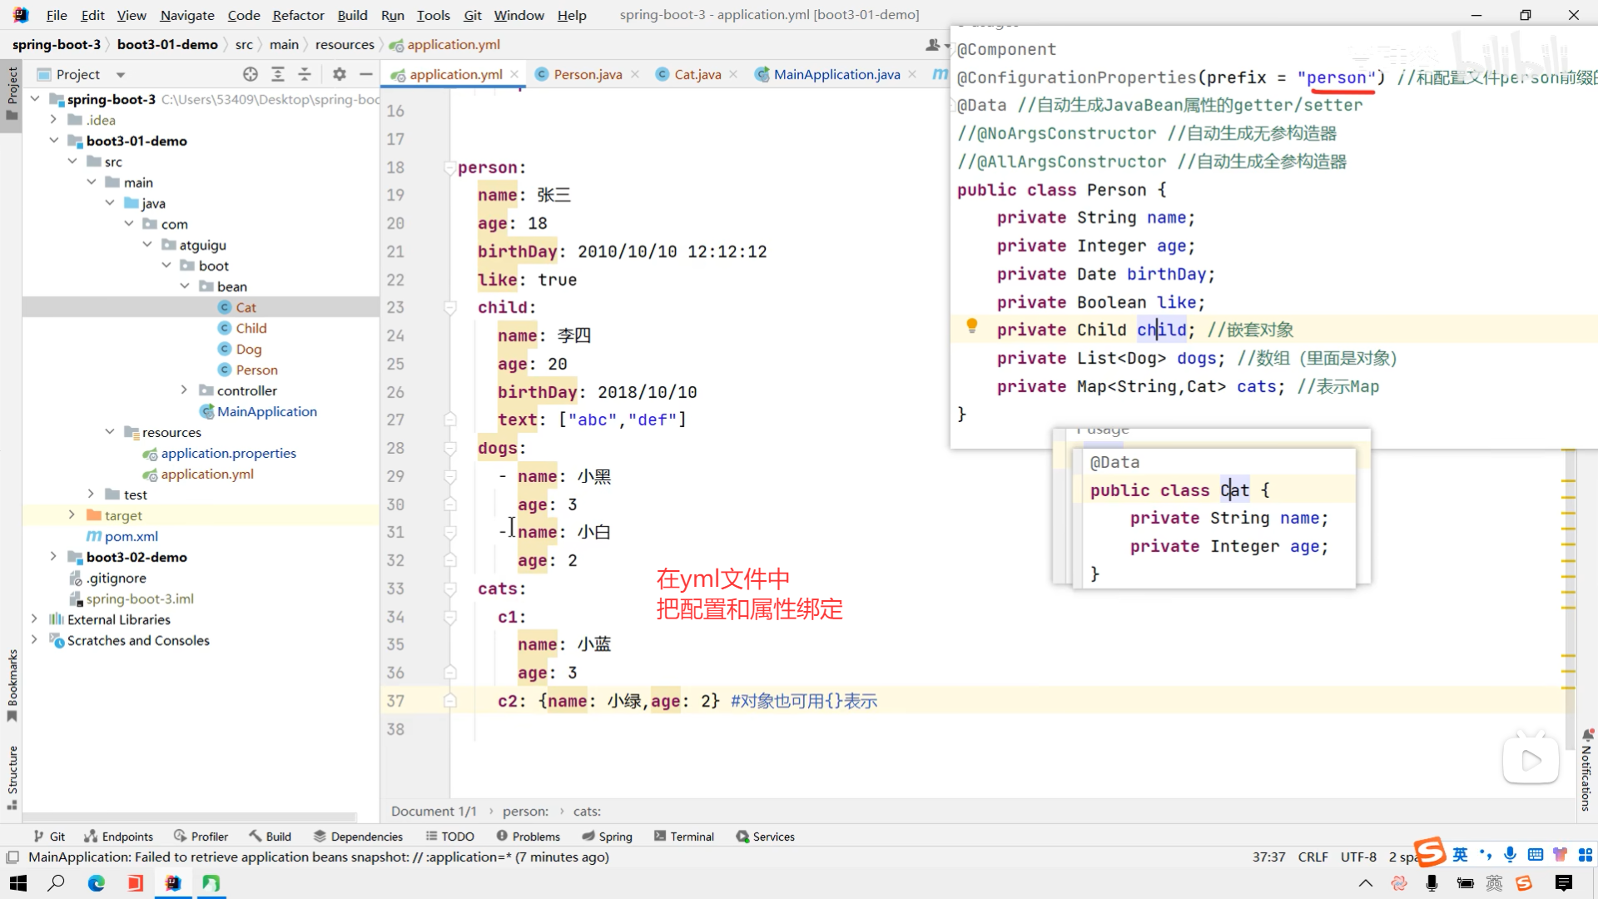Click the video play button overlay

pyautogui.click(x=1530, y=760)
